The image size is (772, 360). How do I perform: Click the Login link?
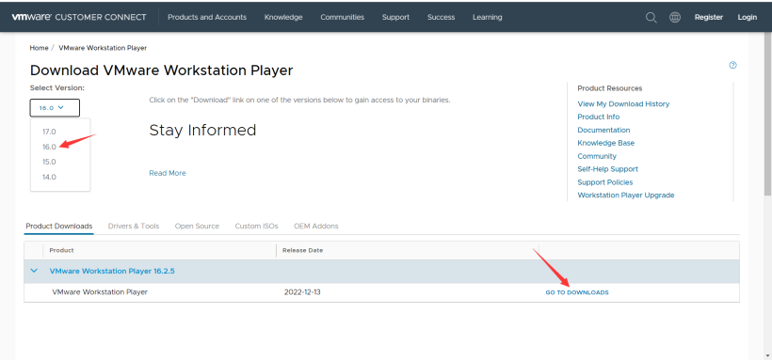pyautogui.click(x=747, y=17)
